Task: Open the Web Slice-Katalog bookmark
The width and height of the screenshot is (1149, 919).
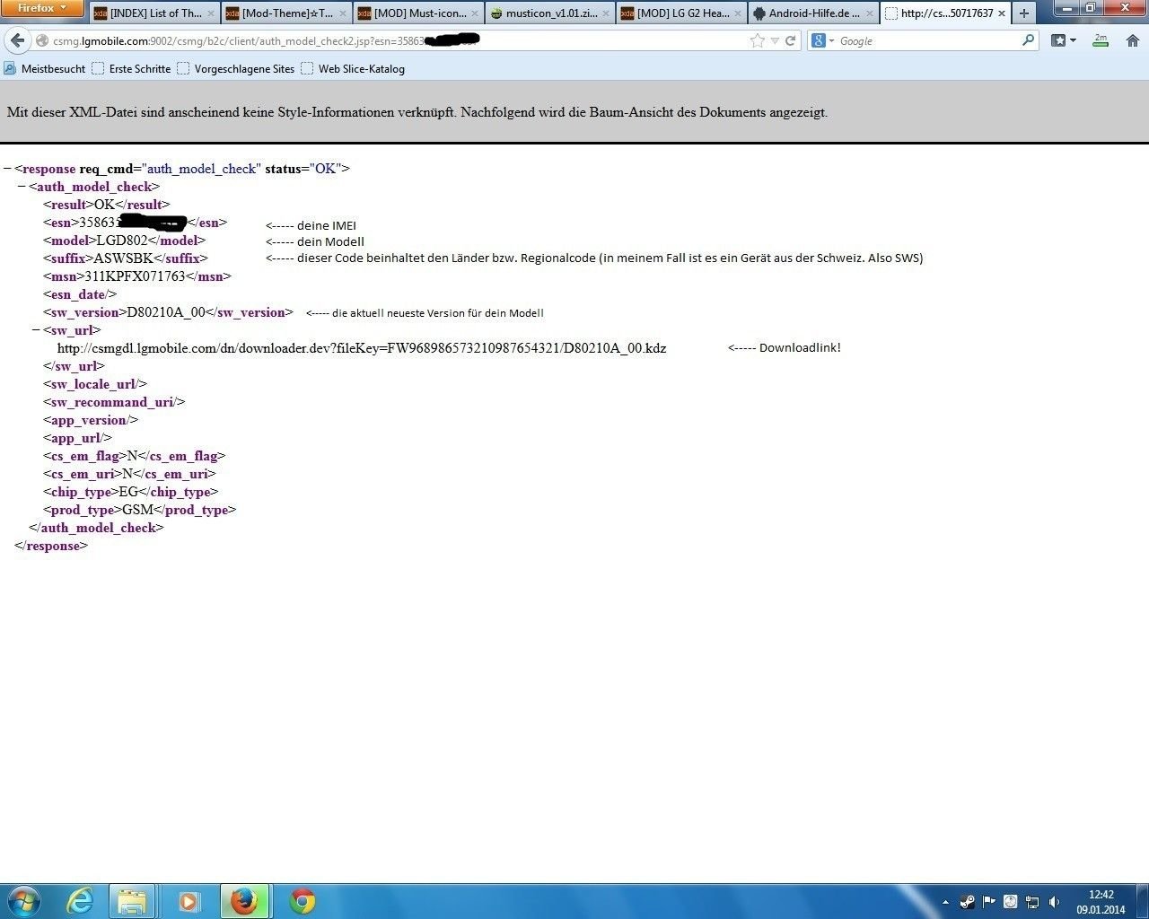Action: [x=353, y=69]
